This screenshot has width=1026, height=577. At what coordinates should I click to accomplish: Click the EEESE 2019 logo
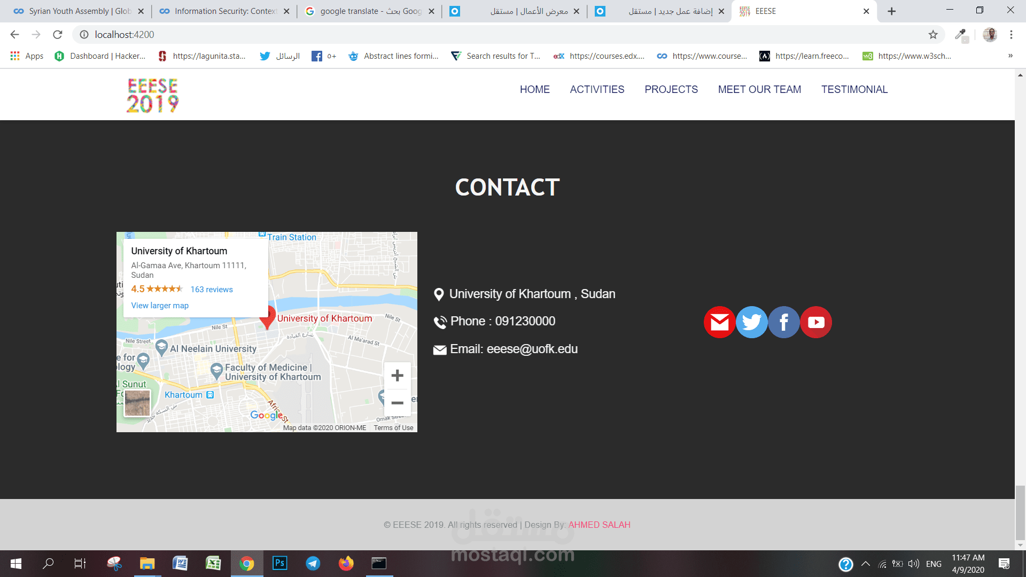click(x=153, y=96)
